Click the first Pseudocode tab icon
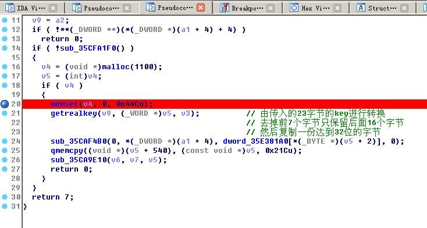This screenshot has width=427, height=228. pos(77,8)
